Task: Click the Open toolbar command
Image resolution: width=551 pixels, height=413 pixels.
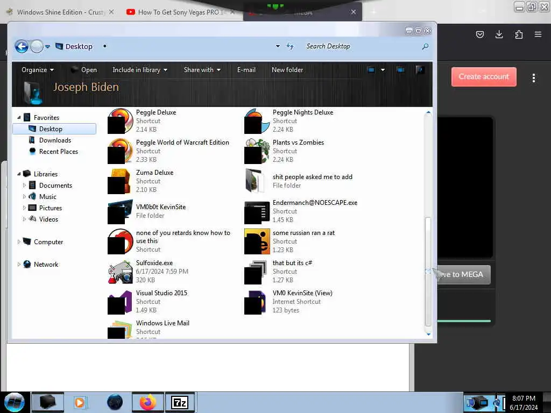Action: [84, 70]
